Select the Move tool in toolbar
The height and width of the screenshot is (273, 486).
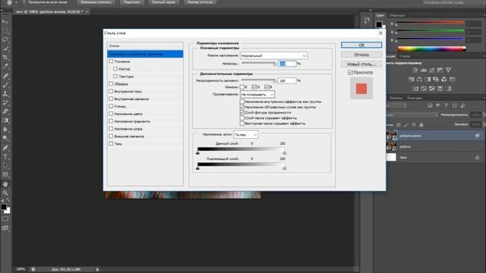[x=5, y=21]
